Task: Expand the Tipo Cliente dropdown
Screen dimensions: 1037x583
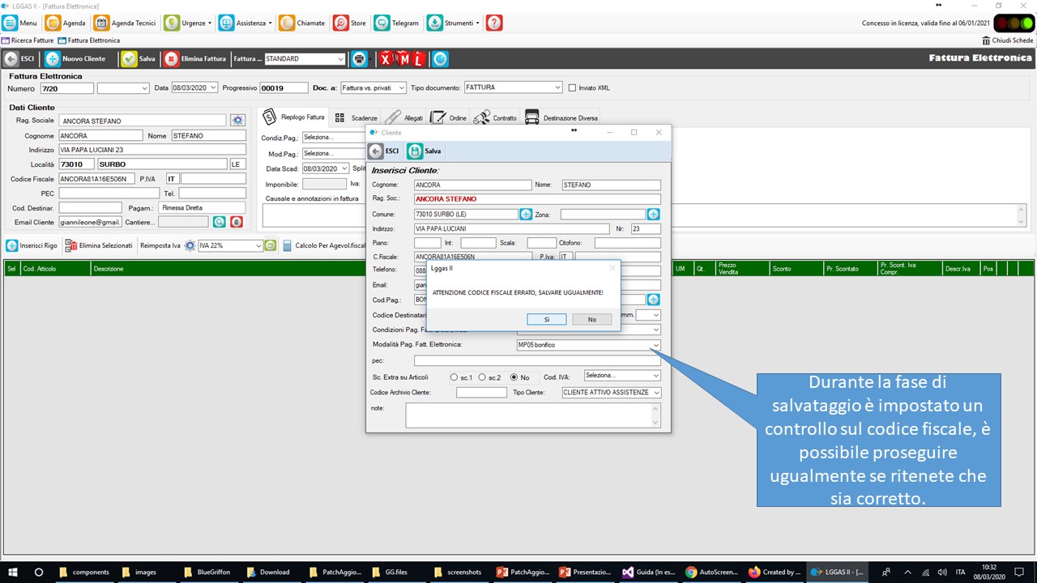Action: [x=655, y=393]
